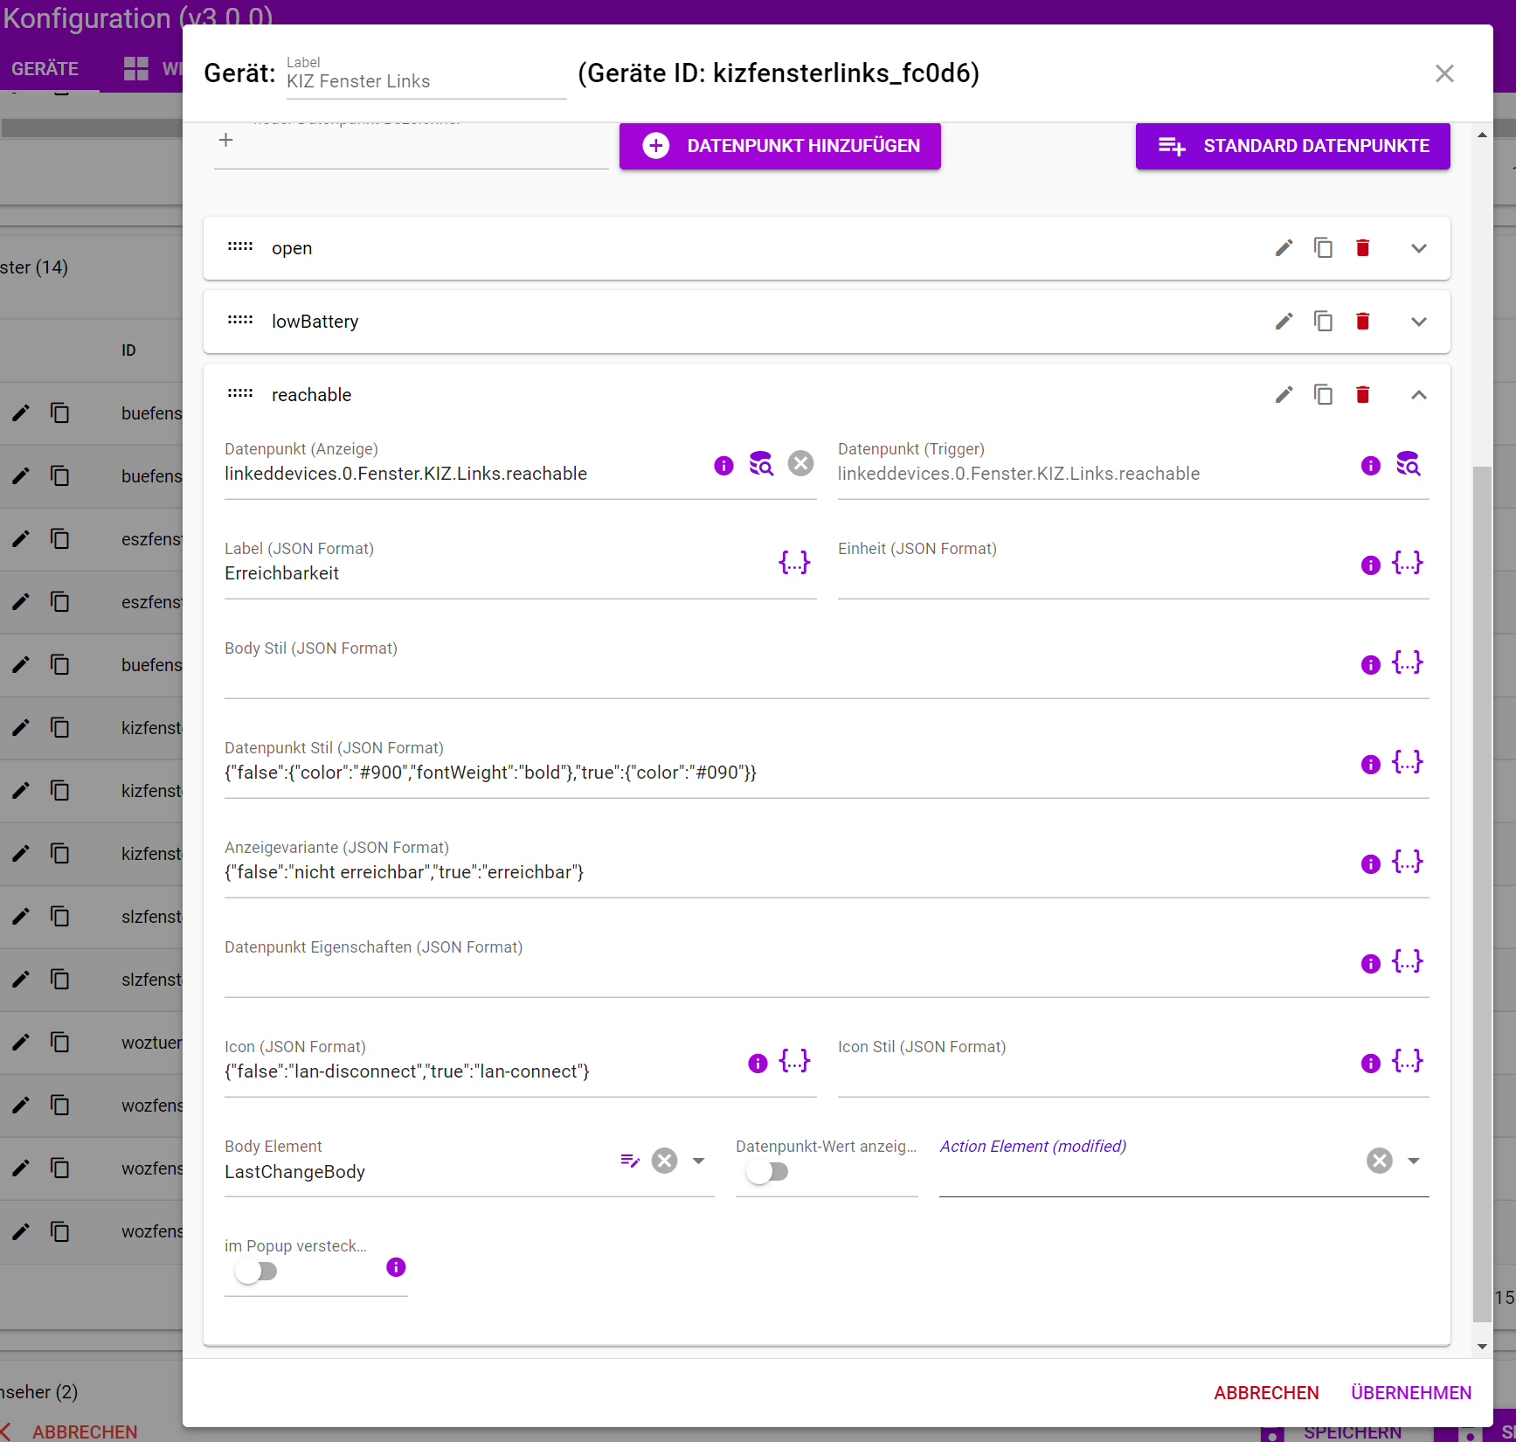1516x1442 pixels.
Task: Click ÜBERNEHMEN to apply changes
Action: 1411,1393
